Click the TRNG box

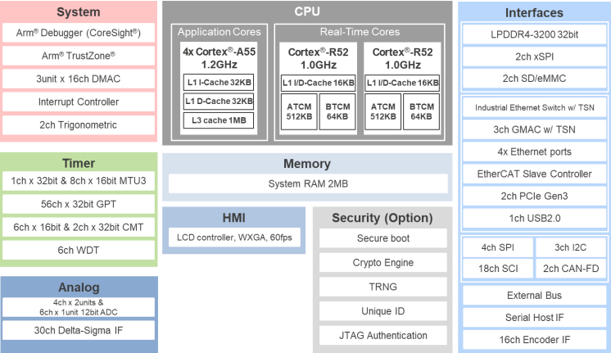[x=382, y=287]
